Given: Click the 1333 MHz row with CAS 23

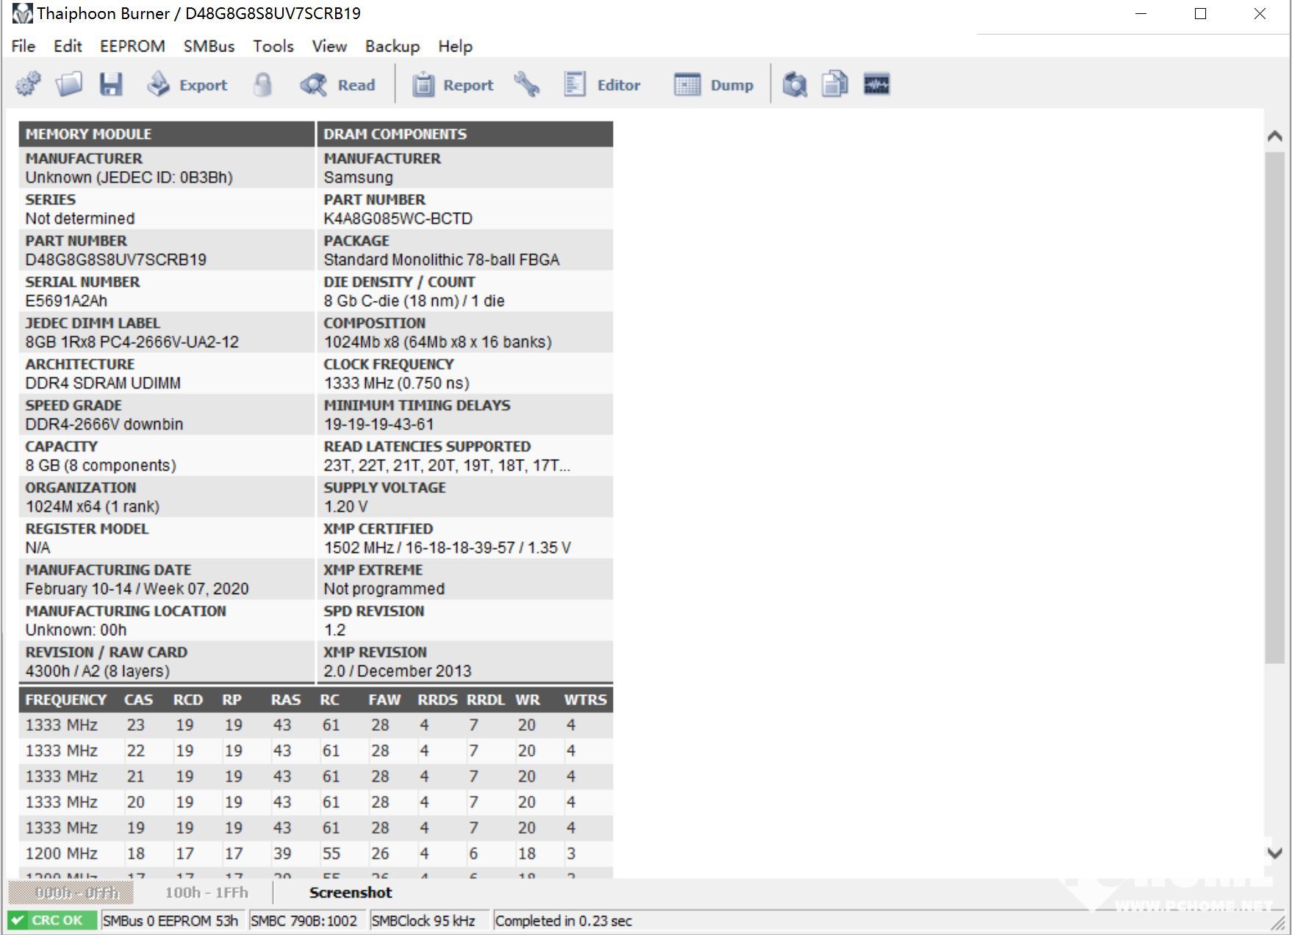Looking at the screenshot, I should tap(316, 725).
